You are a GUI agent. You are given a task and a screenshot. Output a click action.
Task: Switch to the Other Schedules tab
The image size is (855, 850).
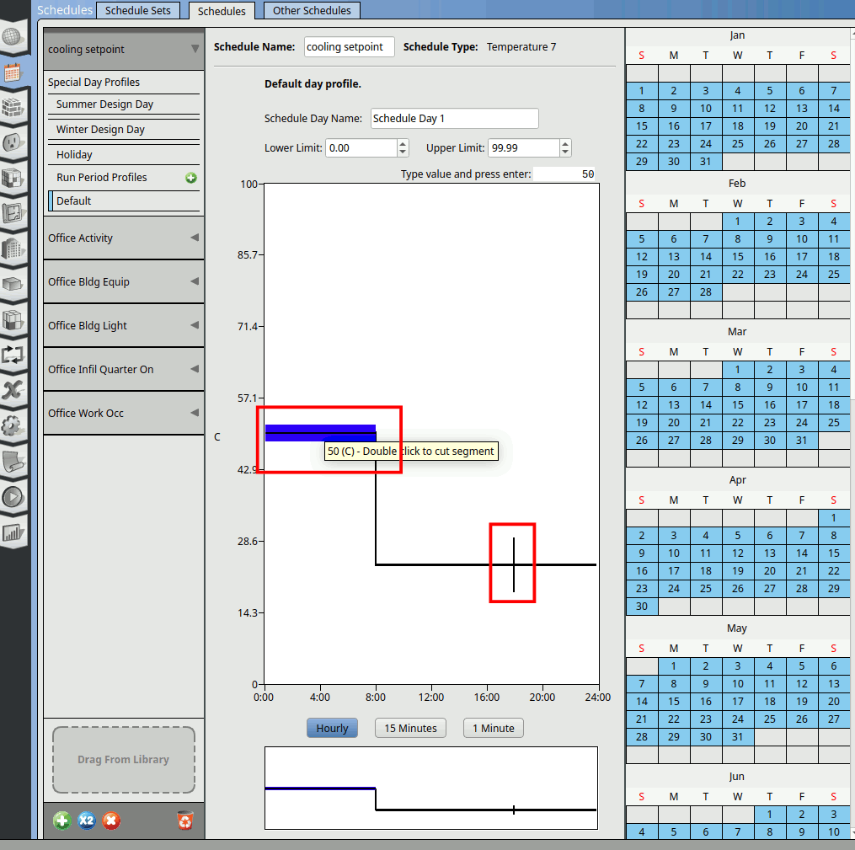[x=311, y=11]
